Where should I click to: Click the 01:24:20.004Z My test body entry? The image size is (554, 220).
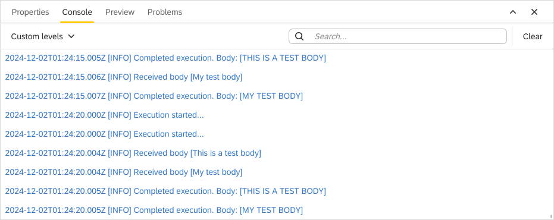(124, 172)
